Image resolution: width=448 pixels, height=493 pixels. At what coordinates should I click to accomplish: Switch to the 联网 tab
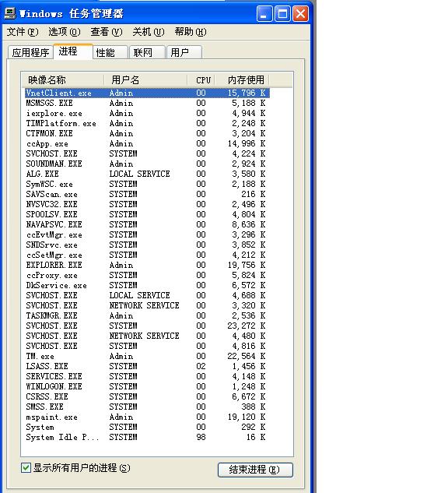(147, 52)
